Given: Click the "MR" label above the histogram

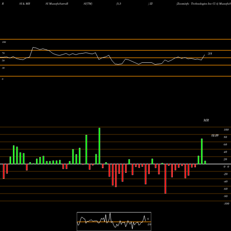Looking at the screenshot, I should pyautogui.click(x=206, y=120).
